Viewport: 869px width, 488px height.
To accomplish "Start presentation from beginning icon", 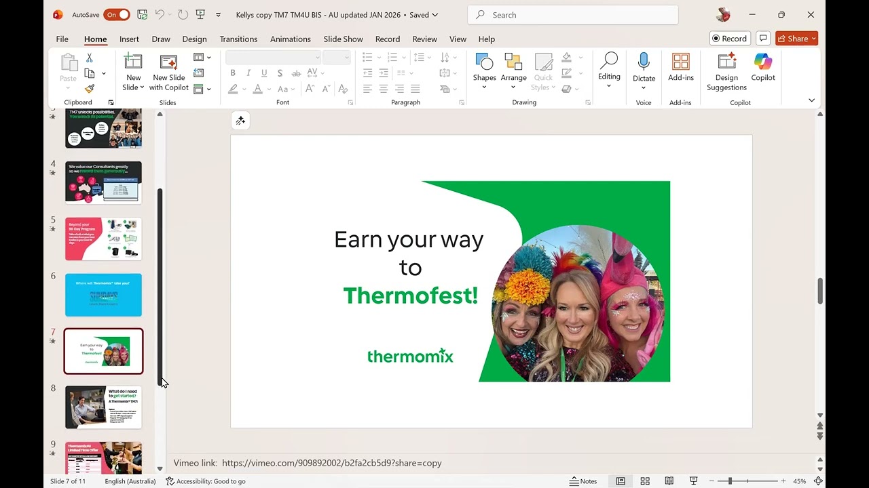I will tap(200, 14).
